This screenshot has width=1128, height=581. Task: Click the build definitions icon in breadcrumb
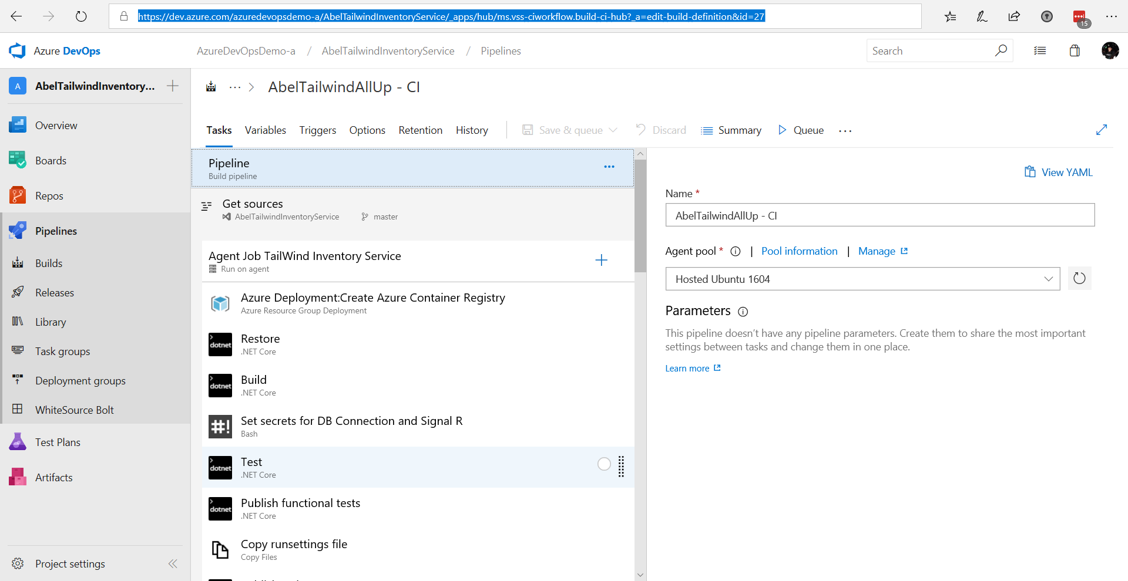click(211, 87)
